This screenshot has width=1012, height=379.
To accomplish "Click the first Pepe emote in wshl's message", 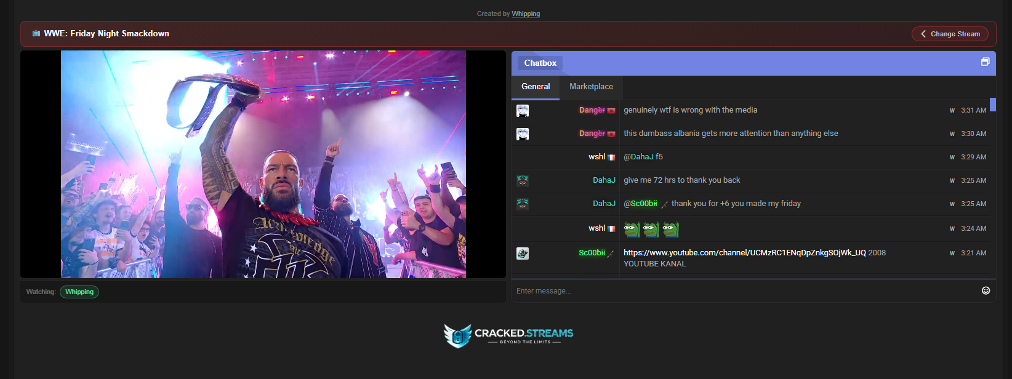I will point(632,229).
